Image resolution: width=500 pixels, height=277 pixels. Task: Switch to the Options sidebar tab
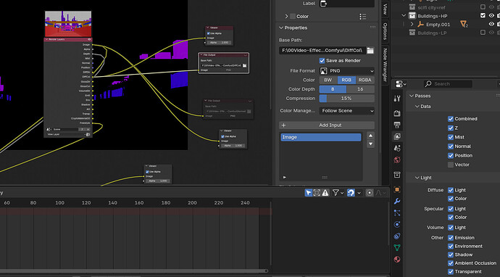coord(385,31)
